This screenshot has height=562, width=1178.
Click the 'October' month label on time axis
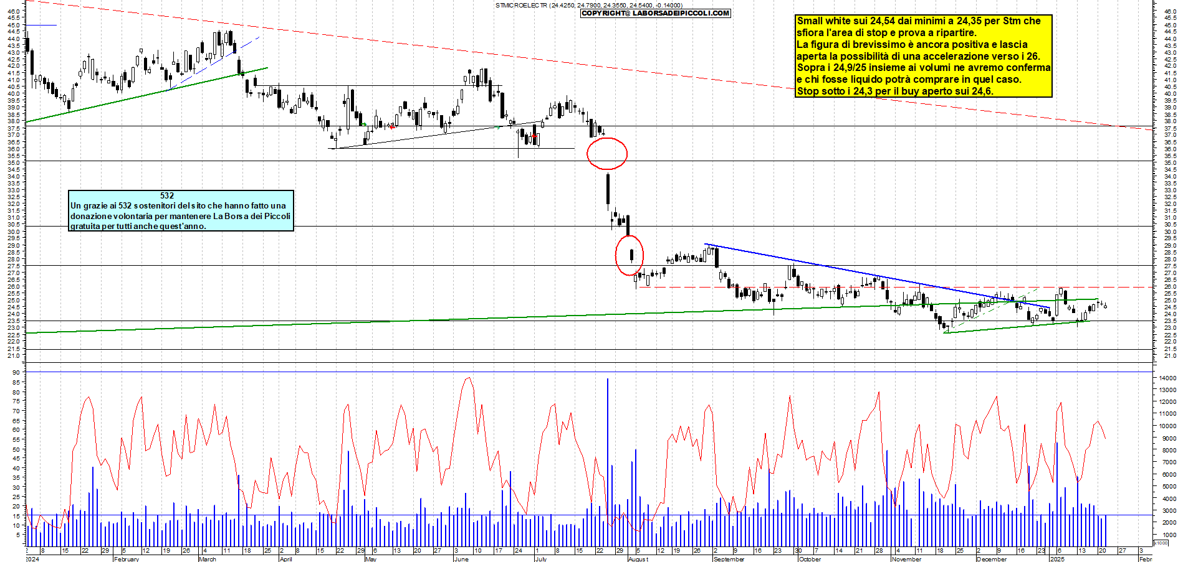point(810,559)
